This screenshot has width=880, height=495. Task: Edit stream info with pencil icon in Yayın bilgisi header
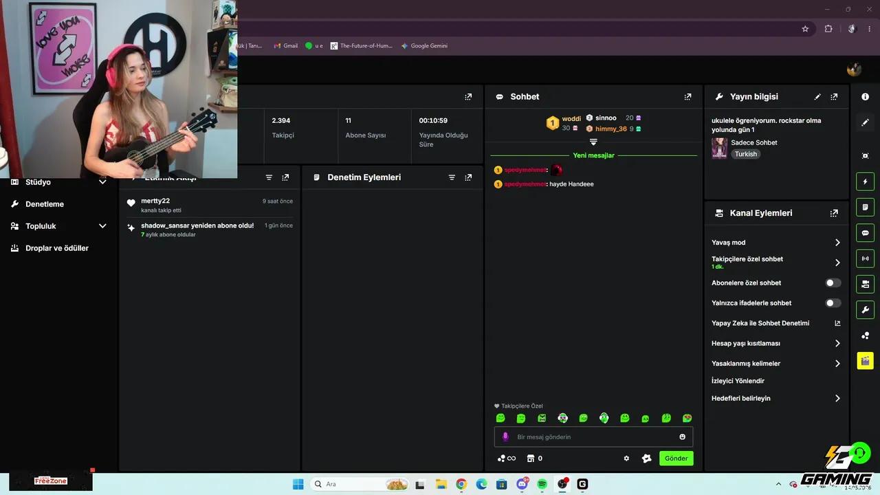click(817, 97)
